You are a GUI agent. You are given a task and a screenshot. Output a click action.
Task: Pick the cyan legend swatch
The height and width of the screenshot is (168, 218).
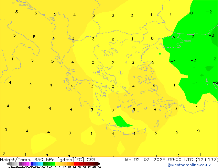point(42,164)
